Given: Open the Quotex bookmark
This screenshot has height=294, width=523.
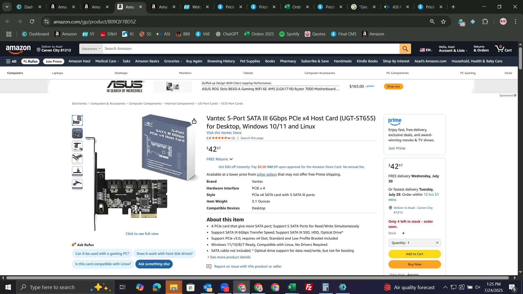Looking at the screenshot, I should click(x=315, y=34).
